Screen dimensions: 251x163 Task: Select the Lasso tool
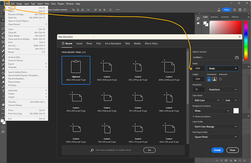click(3, 29)
